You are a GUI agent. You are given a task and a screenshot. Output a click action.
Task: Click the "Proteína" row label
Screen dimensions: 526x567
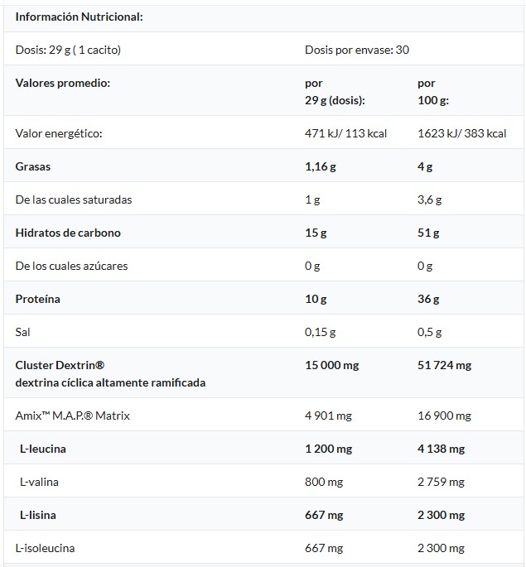(x=37, y=299)
